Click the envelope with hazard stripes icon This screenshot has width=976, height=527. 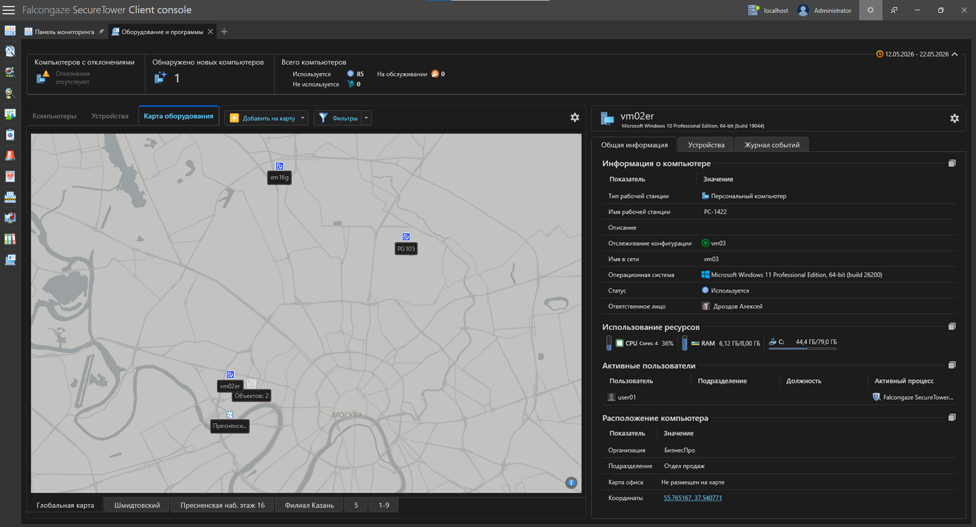[x=10, y=197]
